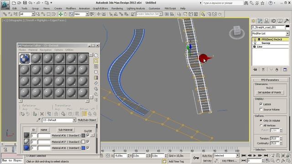Click Set Number of Points button

click(x=269, y=92)
